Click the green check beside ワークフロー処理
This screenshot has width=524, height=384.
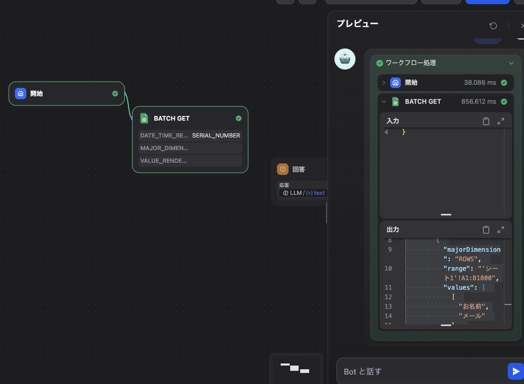click(380, 63)
